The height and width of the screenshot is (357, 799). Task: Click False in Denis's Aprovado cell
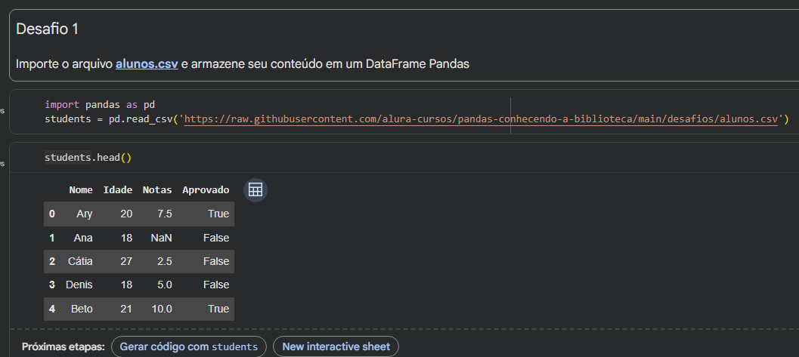[x=216, y=285]
